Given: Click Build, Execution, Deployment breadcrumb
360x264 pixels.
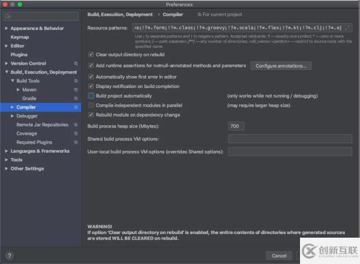Looking at the screenshot, I should coord(120,14).
